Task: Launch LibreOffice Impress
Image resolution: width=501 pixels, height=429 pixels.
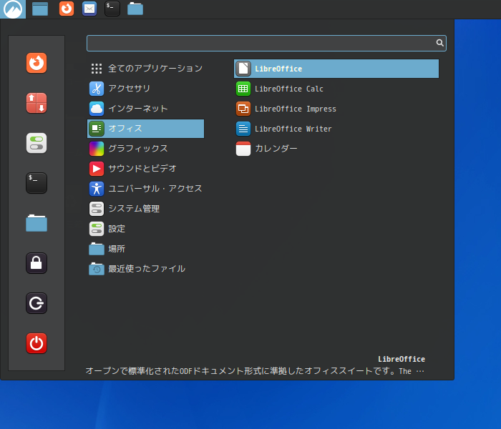Action: click(336, 109)
